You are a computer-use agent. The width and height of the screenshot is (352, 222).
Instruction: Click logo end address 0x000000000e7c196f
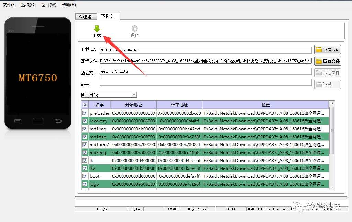(x=179, y=184)
